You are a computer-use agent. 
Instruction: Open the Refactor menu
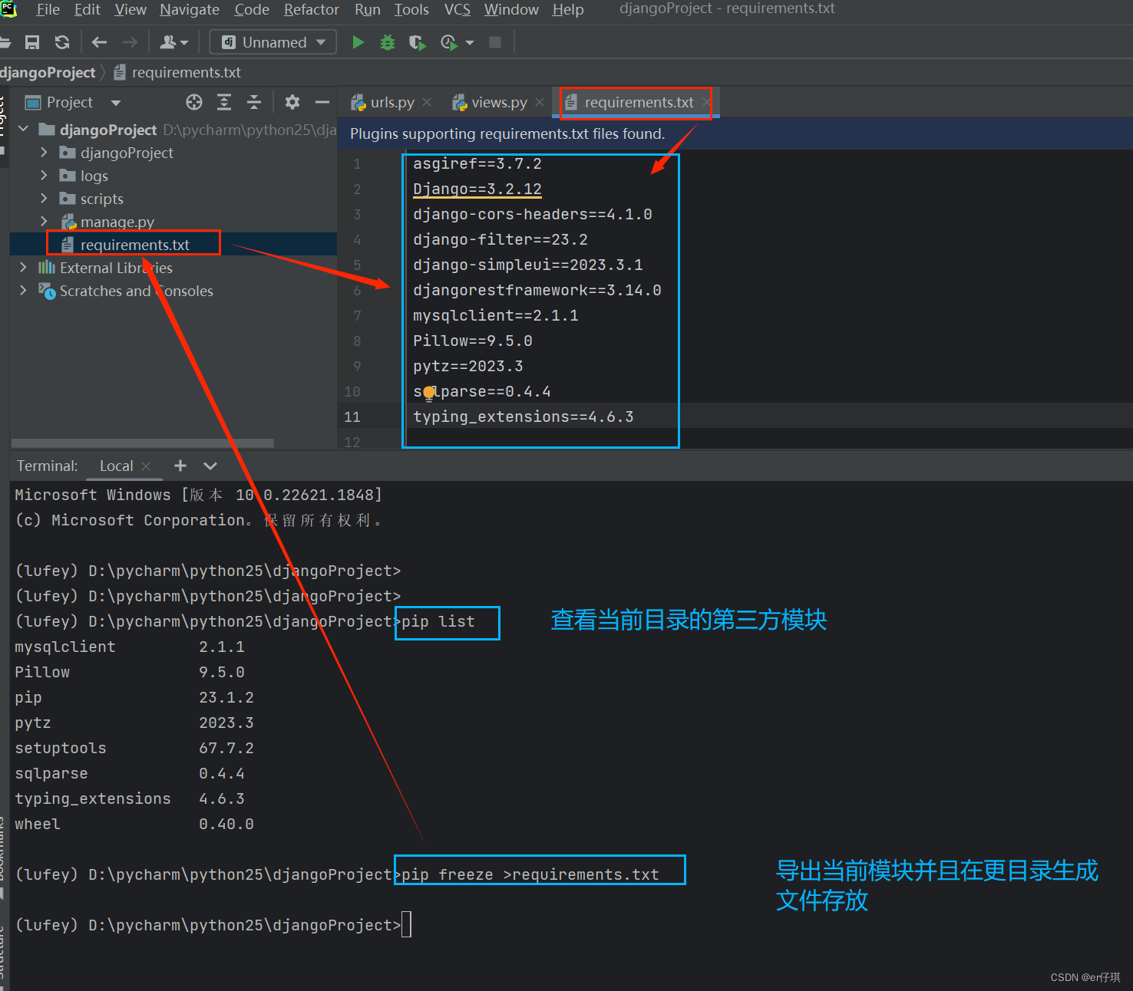coord(312,9)
